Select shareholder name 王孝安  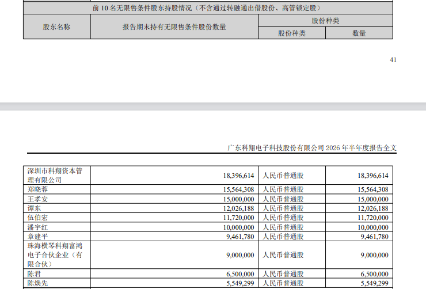tap(37, 199)
